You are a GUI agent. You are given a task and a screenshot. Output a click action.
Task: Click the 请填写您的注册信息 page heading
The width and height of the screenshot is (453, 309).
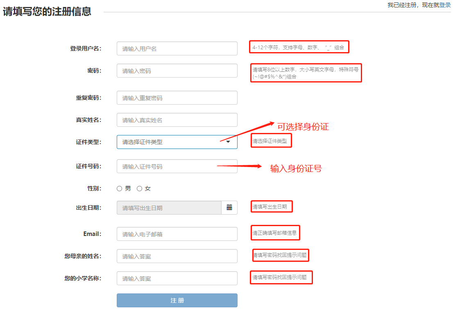click(47, 11)
